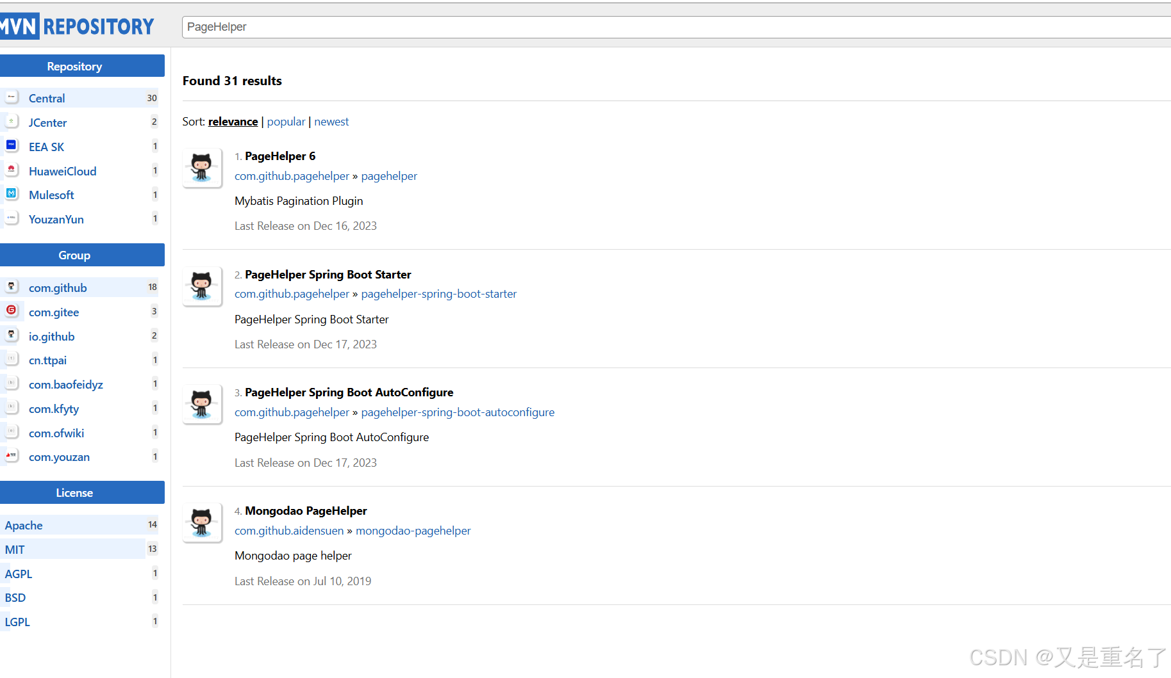The width and height of the screenshot is (1171, 678).
Task: Sort results by newest
Action: point(331,122)
